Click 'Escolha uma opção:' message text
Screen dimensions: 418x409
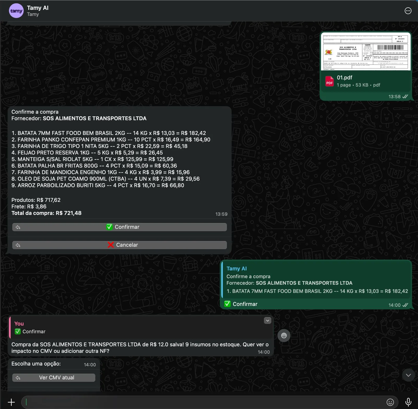(36, 364)
